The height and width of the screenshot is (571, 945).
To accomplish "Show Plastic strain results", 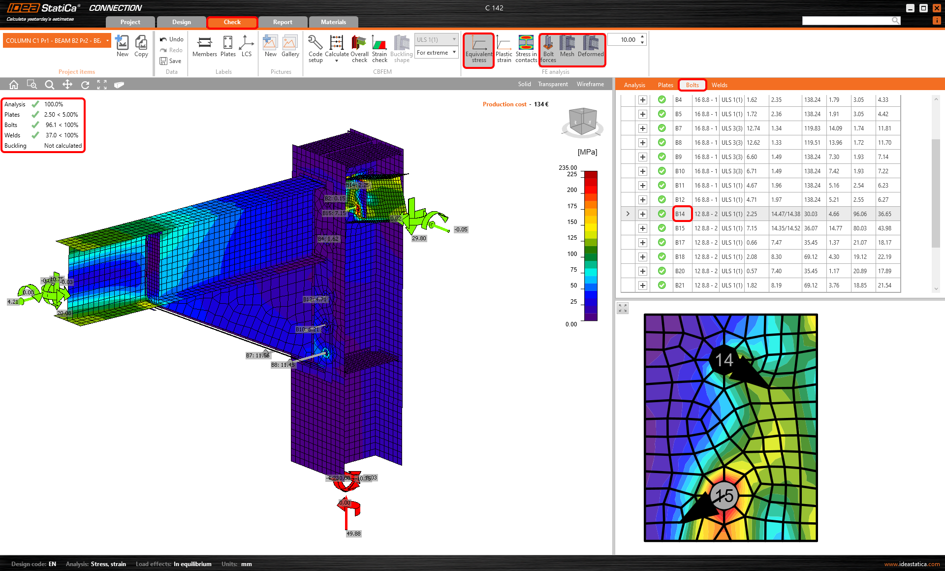I will point(504,48).
